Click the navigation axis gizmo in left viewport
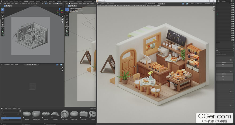 click(x=60, y=12)
